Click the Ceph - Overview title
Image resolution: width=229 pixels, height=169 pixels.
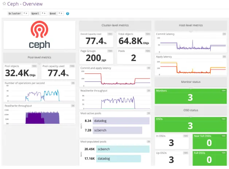[25, 4]
